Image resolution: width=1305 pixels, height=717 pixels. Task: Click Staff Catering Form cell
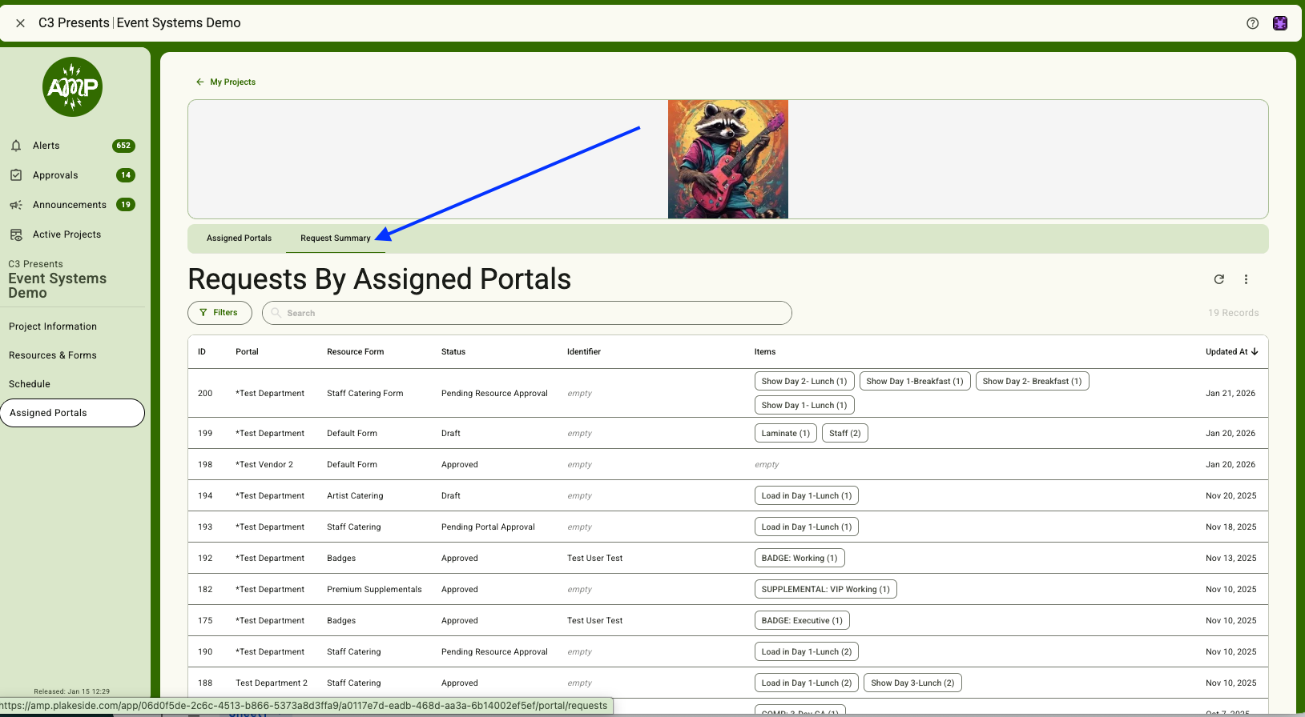365,394
